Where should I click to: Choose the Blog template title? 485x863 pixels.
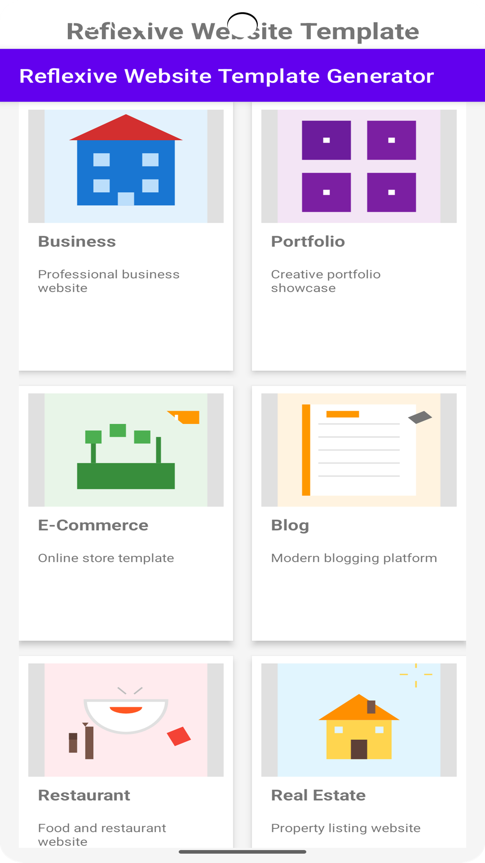[x=290, y=525]
